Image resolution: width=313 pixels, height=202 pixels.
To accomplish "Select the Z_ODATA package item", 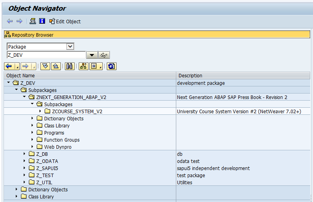I will pyautogui.click(x=47, y=161).
